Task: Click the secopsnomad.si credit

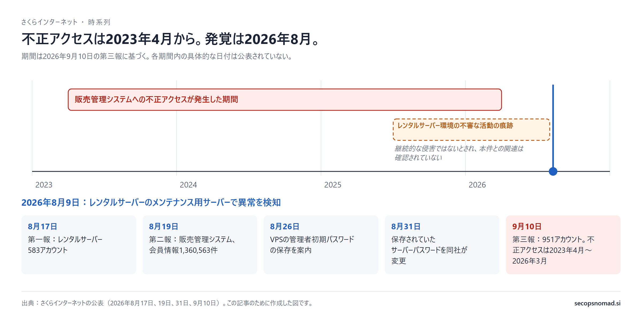Action: tap(597, 303)
